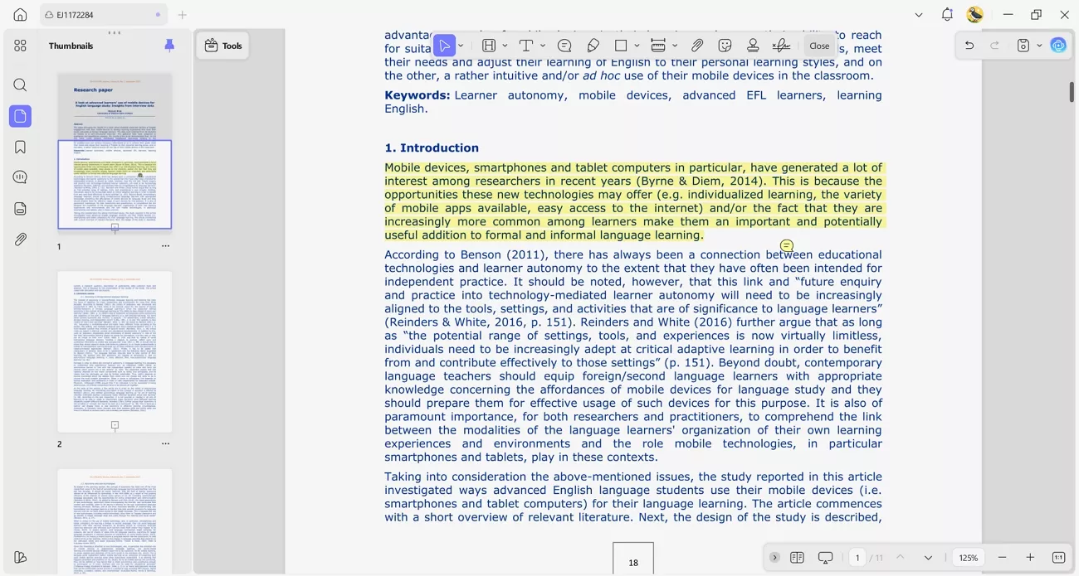Toggle the thumbnails panel pin

pyautogui.click(x=169, y=46)
